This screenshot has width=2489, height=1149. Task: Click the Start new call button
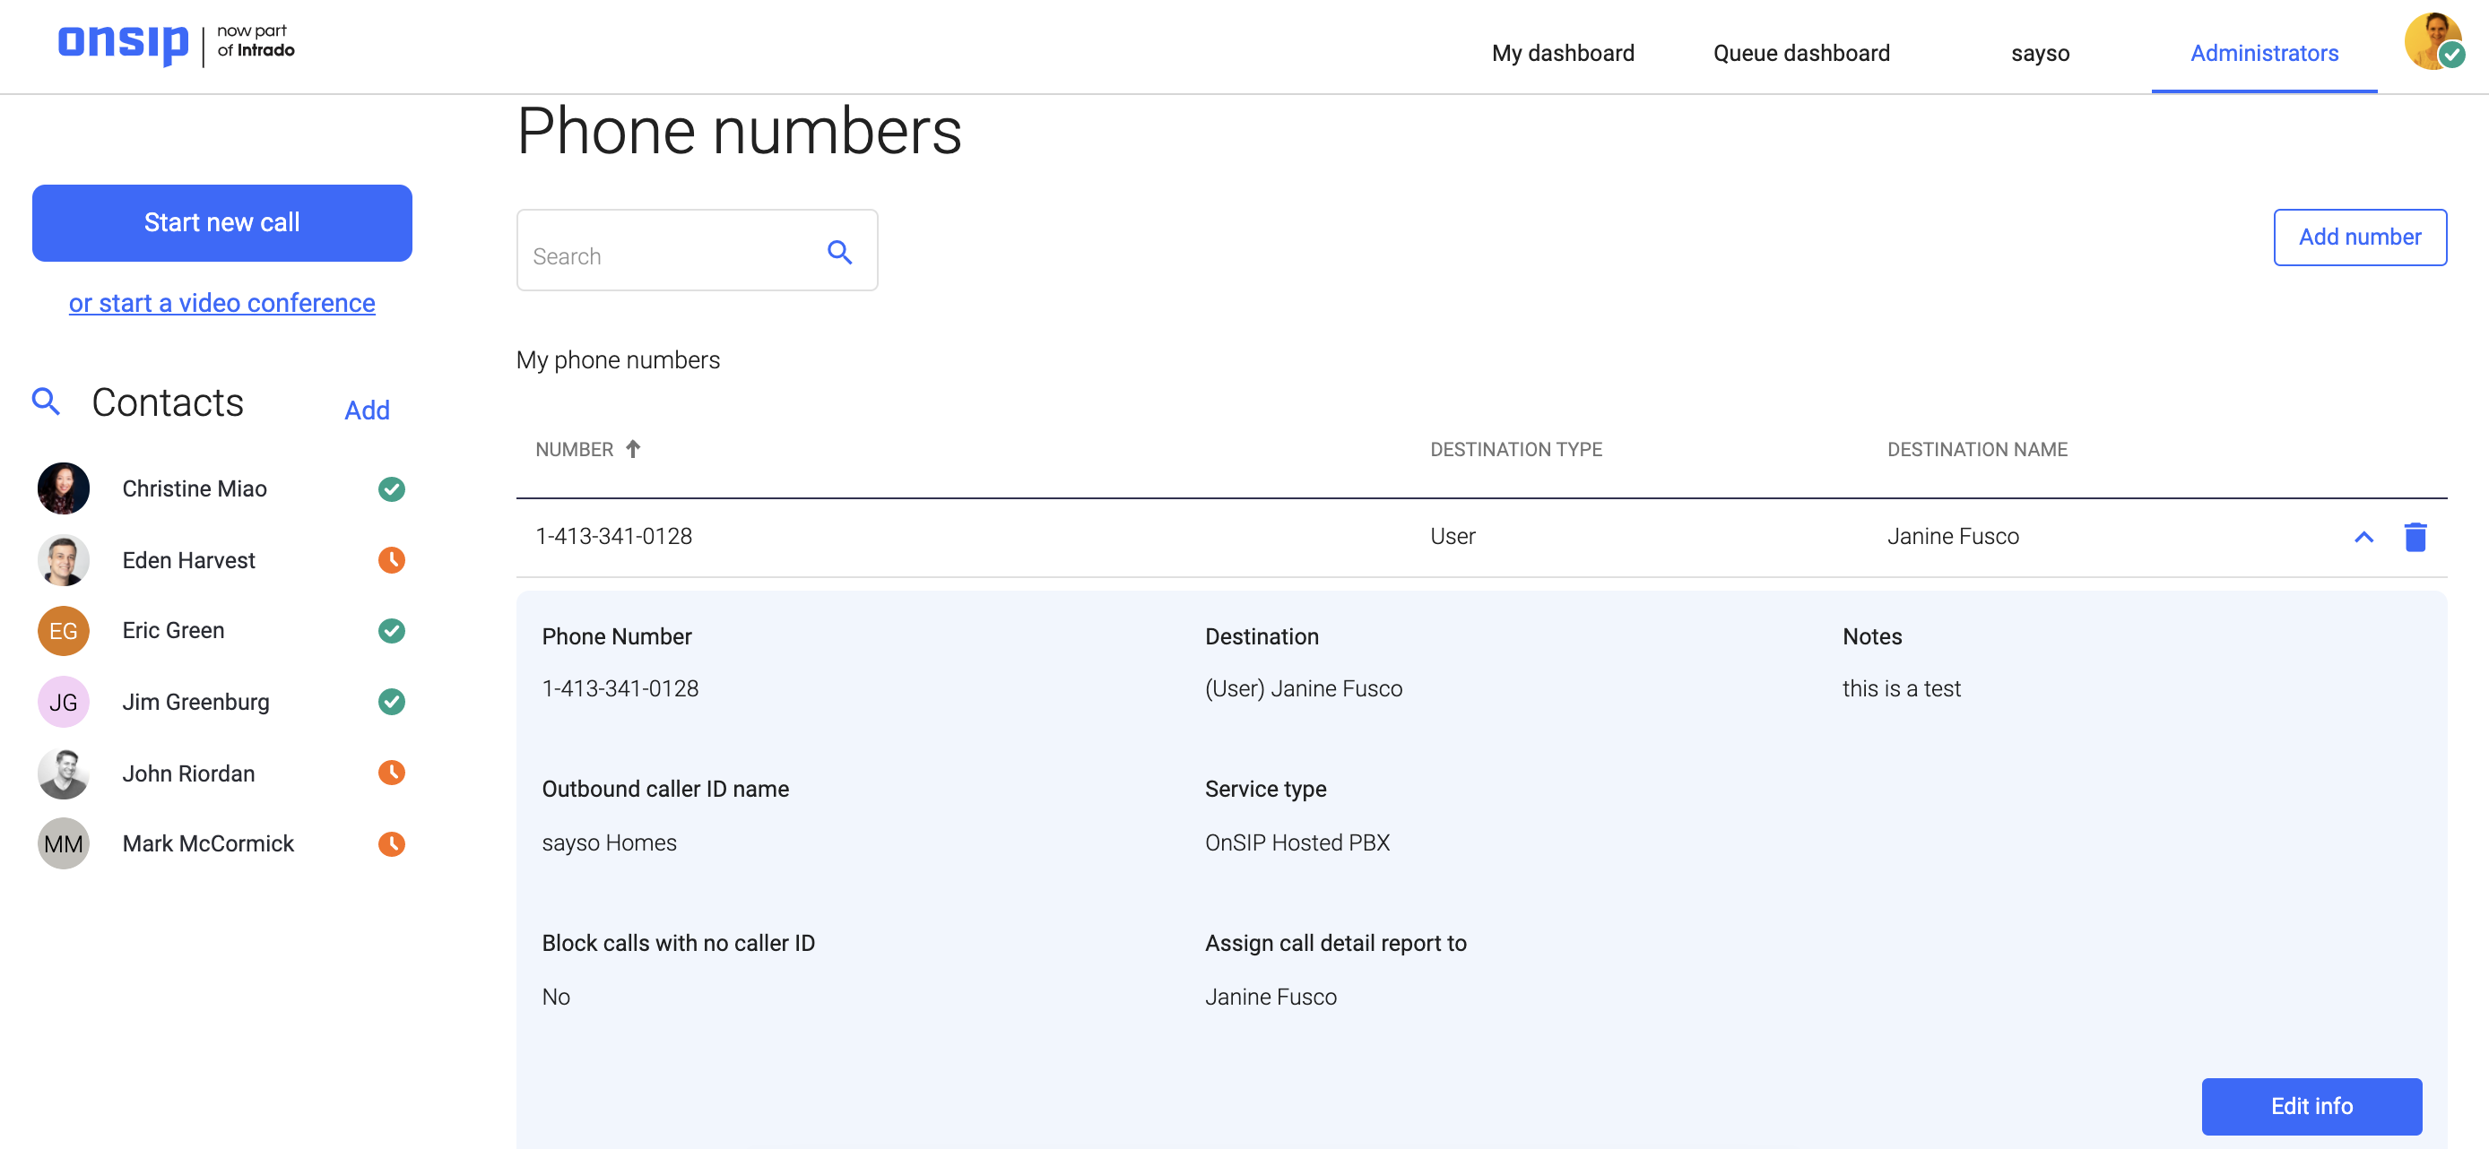(x=221, y=222)
